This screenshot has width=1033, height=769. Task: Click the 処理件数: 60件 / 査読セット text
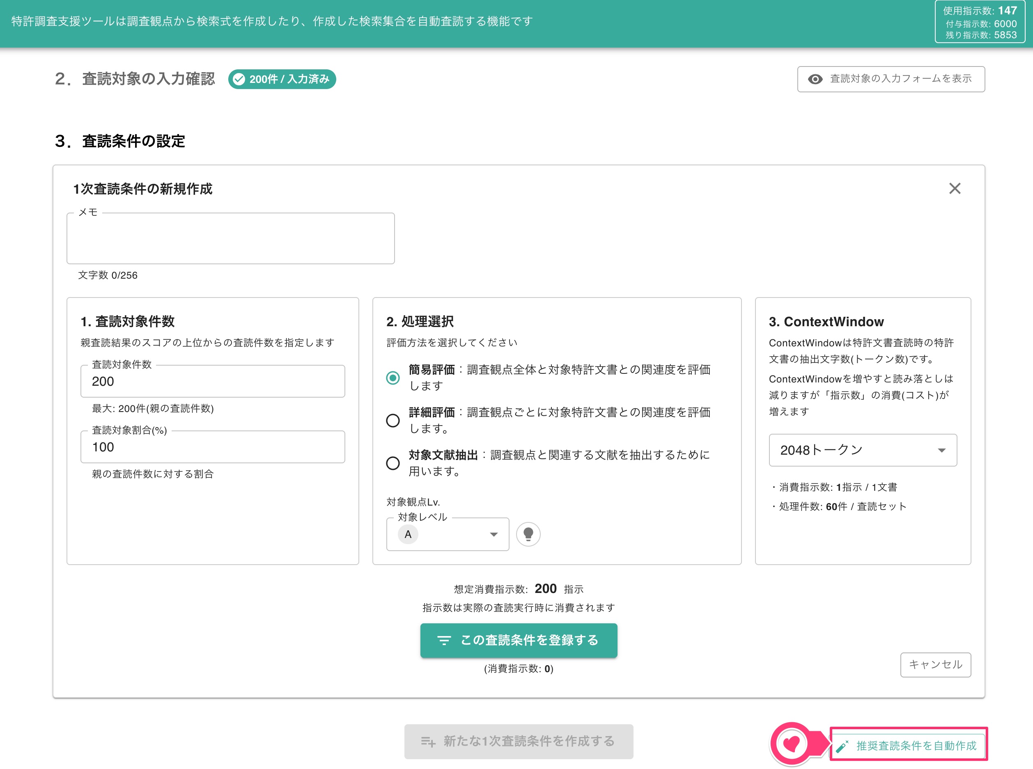tap(842, 506)
